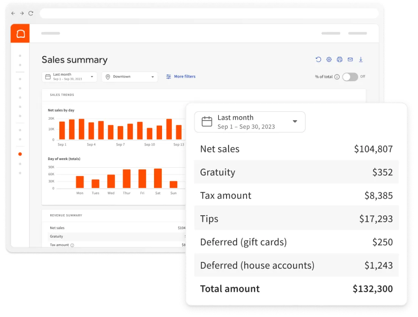Click the print report icon
This screenshot has height=317, width=418.
click(340, 60)
